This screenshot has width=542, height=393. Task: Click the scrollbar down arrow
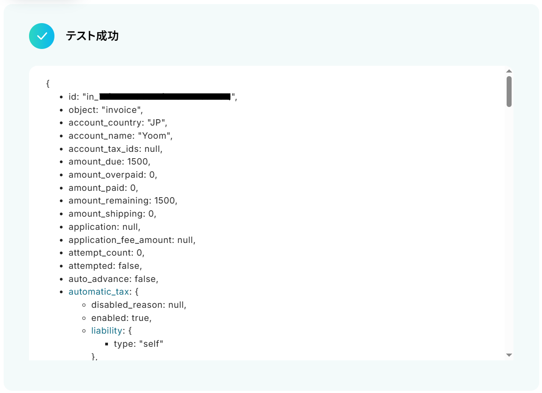pyautogui.click(x=509, y=355)
